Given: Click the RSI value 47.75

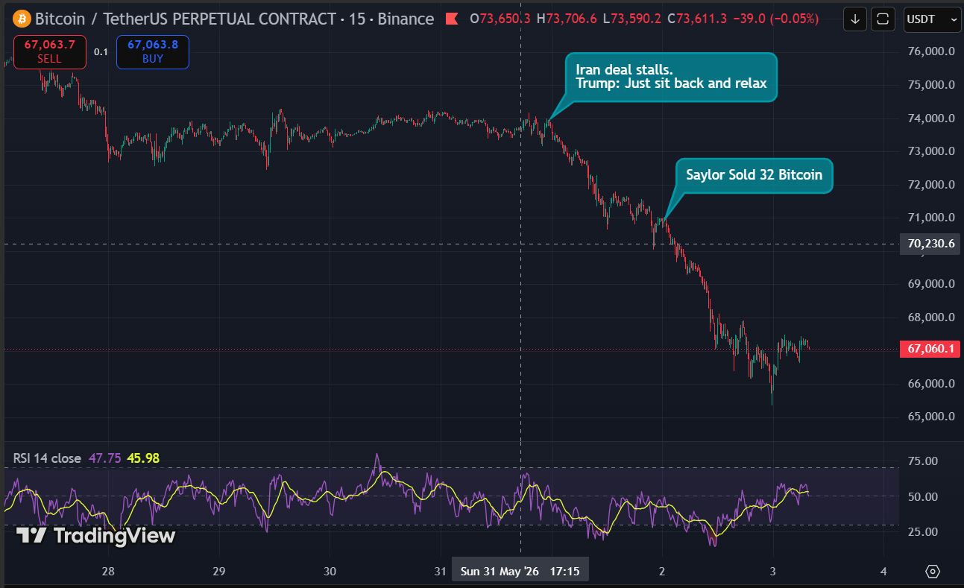Looking at the screenshot, I should [x=104, y=458].
